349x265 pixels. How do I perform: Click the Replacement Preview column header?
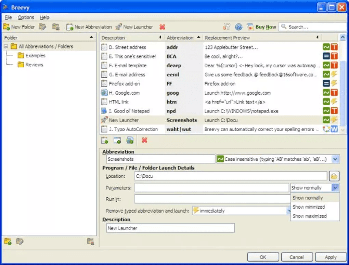coord(227,38)
